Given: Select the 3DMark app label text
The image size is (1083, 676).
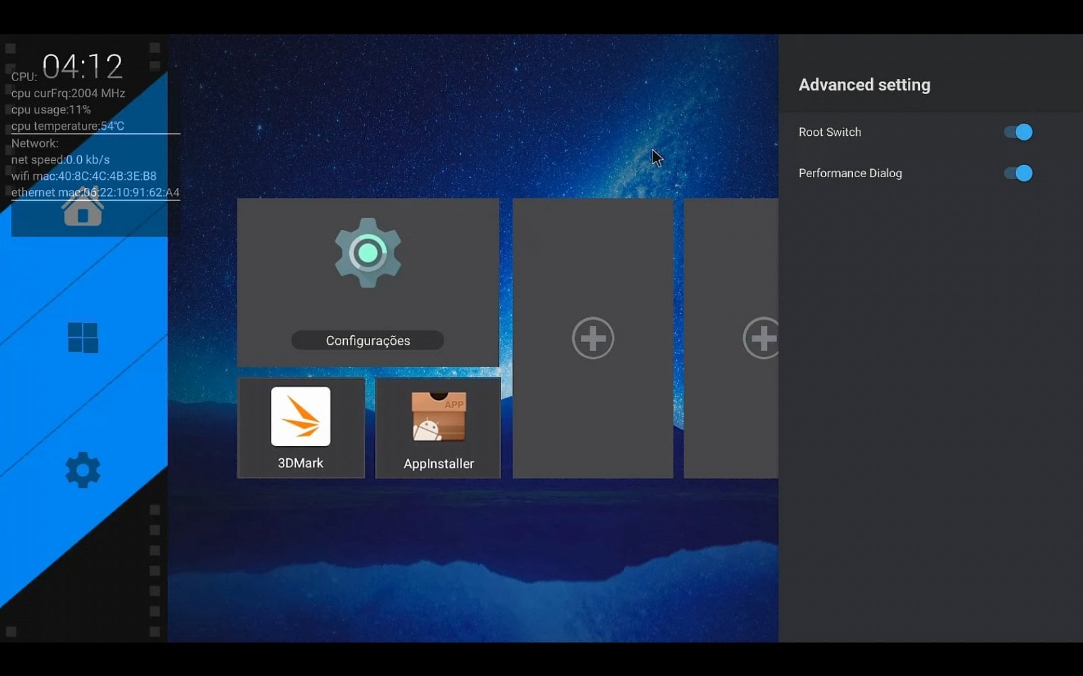Looking at the screenshot, I should [x=300, y=463].
